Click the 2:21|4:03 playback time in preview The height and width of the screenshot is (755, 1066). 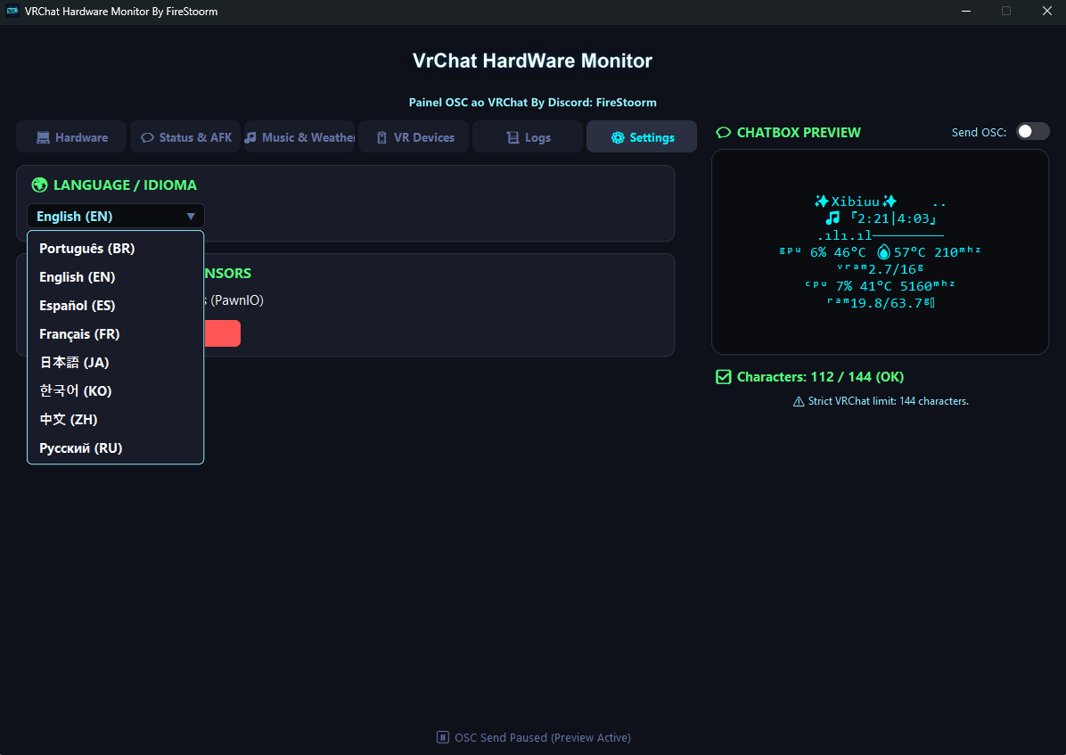pyautogui.click(x=893, y=218)
